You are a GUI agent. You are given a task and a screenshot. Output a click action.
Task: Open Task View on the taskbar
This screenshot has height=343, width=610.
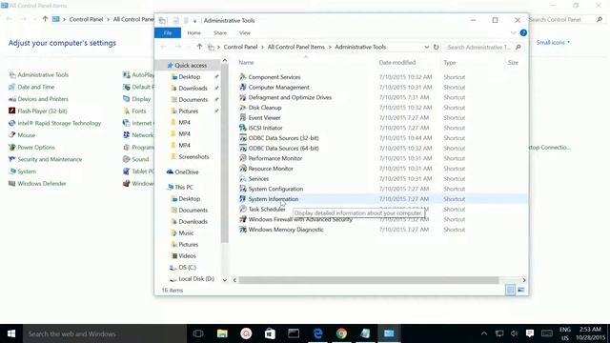click(x=198, y=333)
